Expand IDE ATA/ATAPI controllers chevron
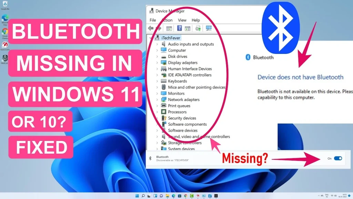 157,75
